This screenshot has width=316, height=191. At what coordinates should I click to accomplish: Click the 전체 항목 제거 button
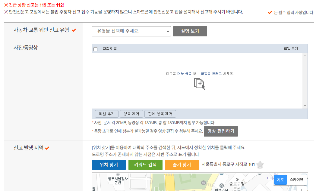[x=160, y=114]
